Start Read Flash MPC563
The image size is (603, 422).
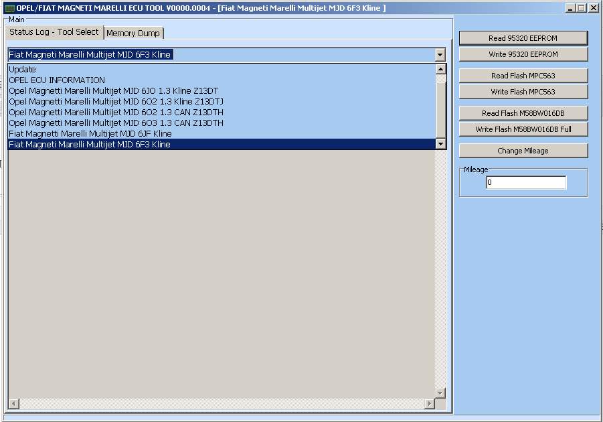coord(523,76)
